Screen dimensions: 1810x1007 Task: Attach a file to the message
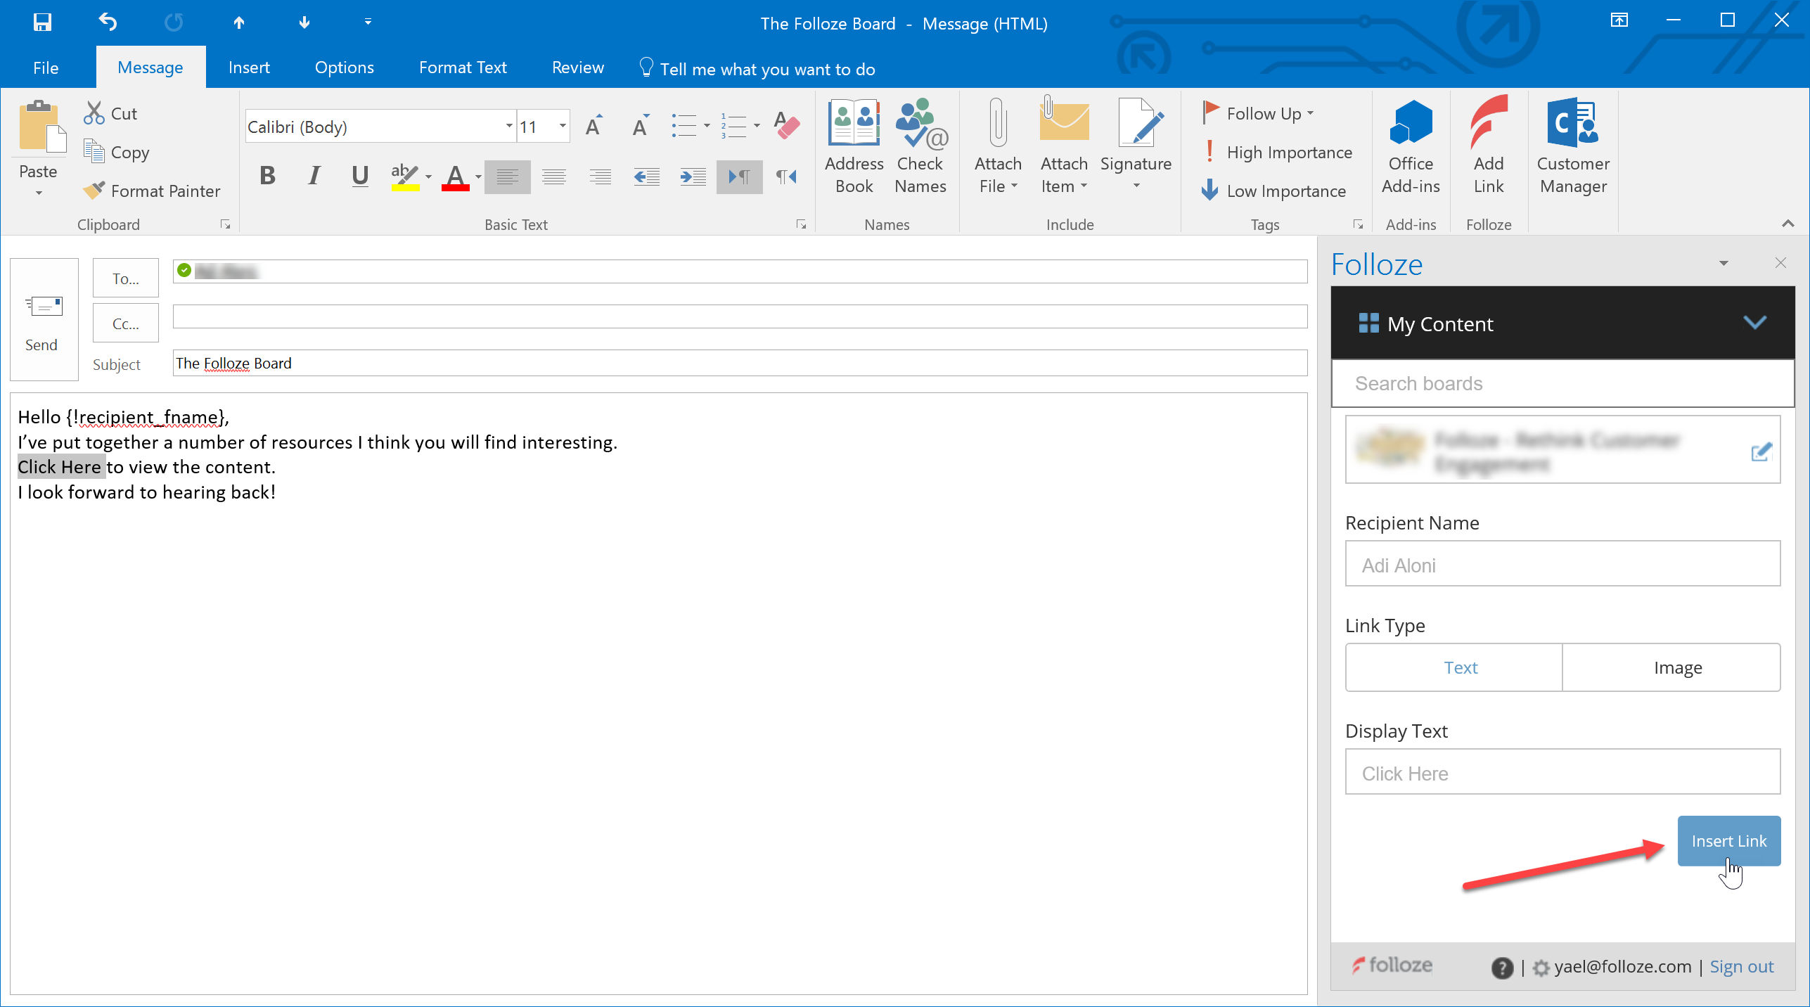pos(997,148)
